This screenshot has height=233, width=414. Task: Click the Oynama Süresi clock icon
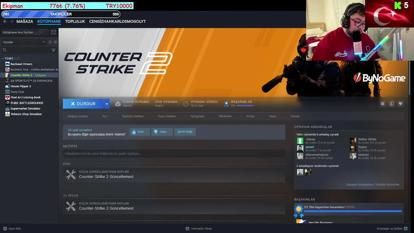pos(186,104)
